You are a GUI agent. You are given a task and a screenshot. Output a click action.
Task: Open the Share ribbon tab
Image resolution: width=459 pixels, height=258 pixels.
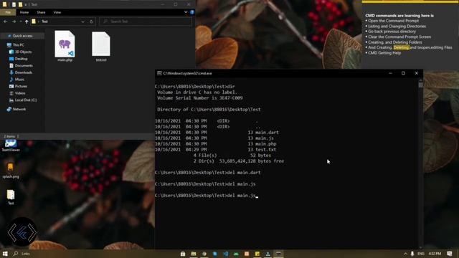click(x=41, y=12)
